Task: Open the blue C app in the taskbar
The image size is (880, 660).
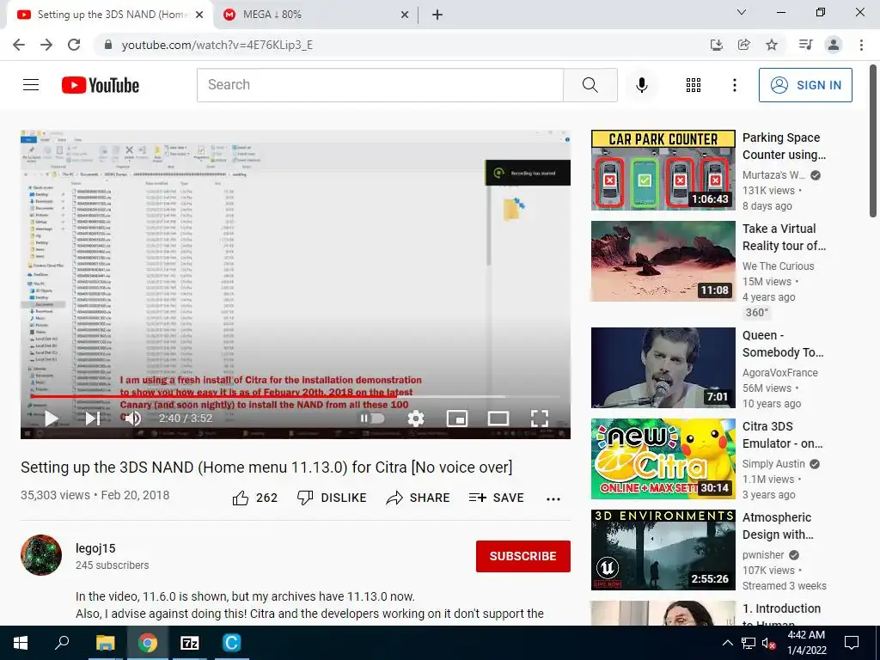Action: coord(231,643)
